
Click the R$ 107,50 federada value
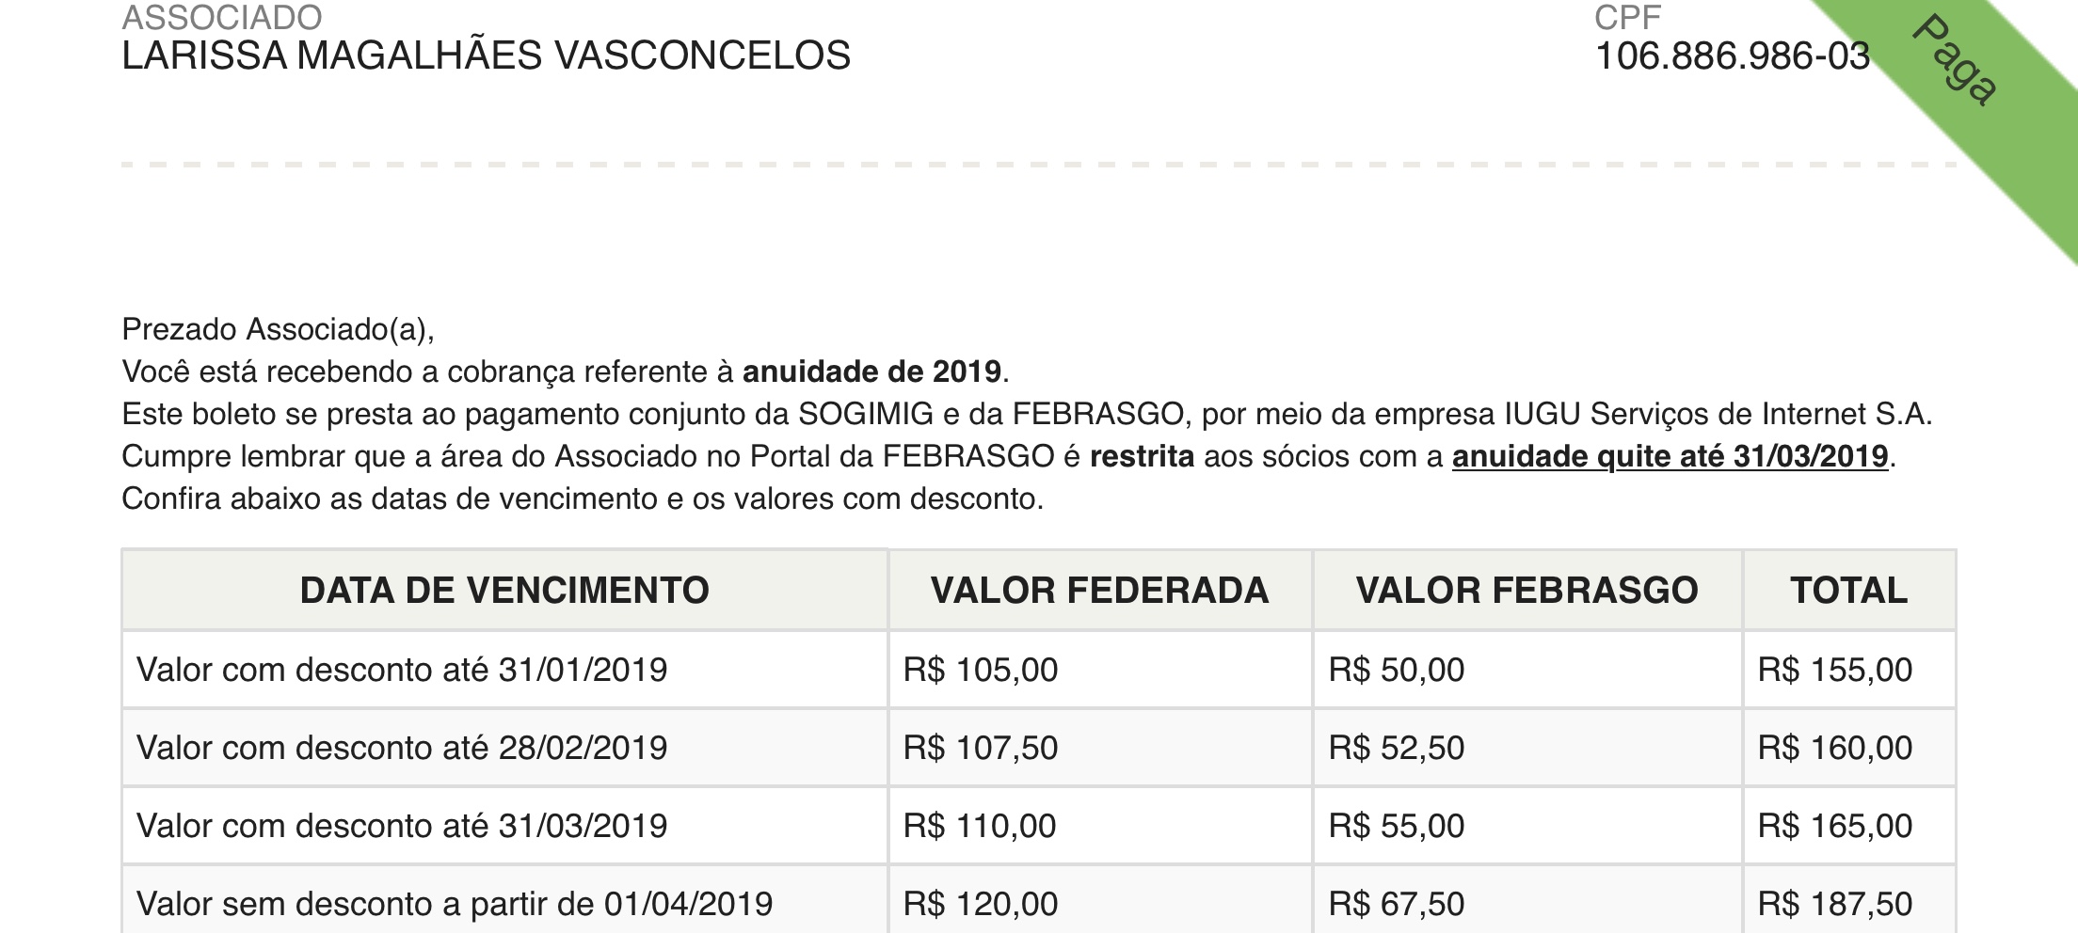click(x=981, y=748)
